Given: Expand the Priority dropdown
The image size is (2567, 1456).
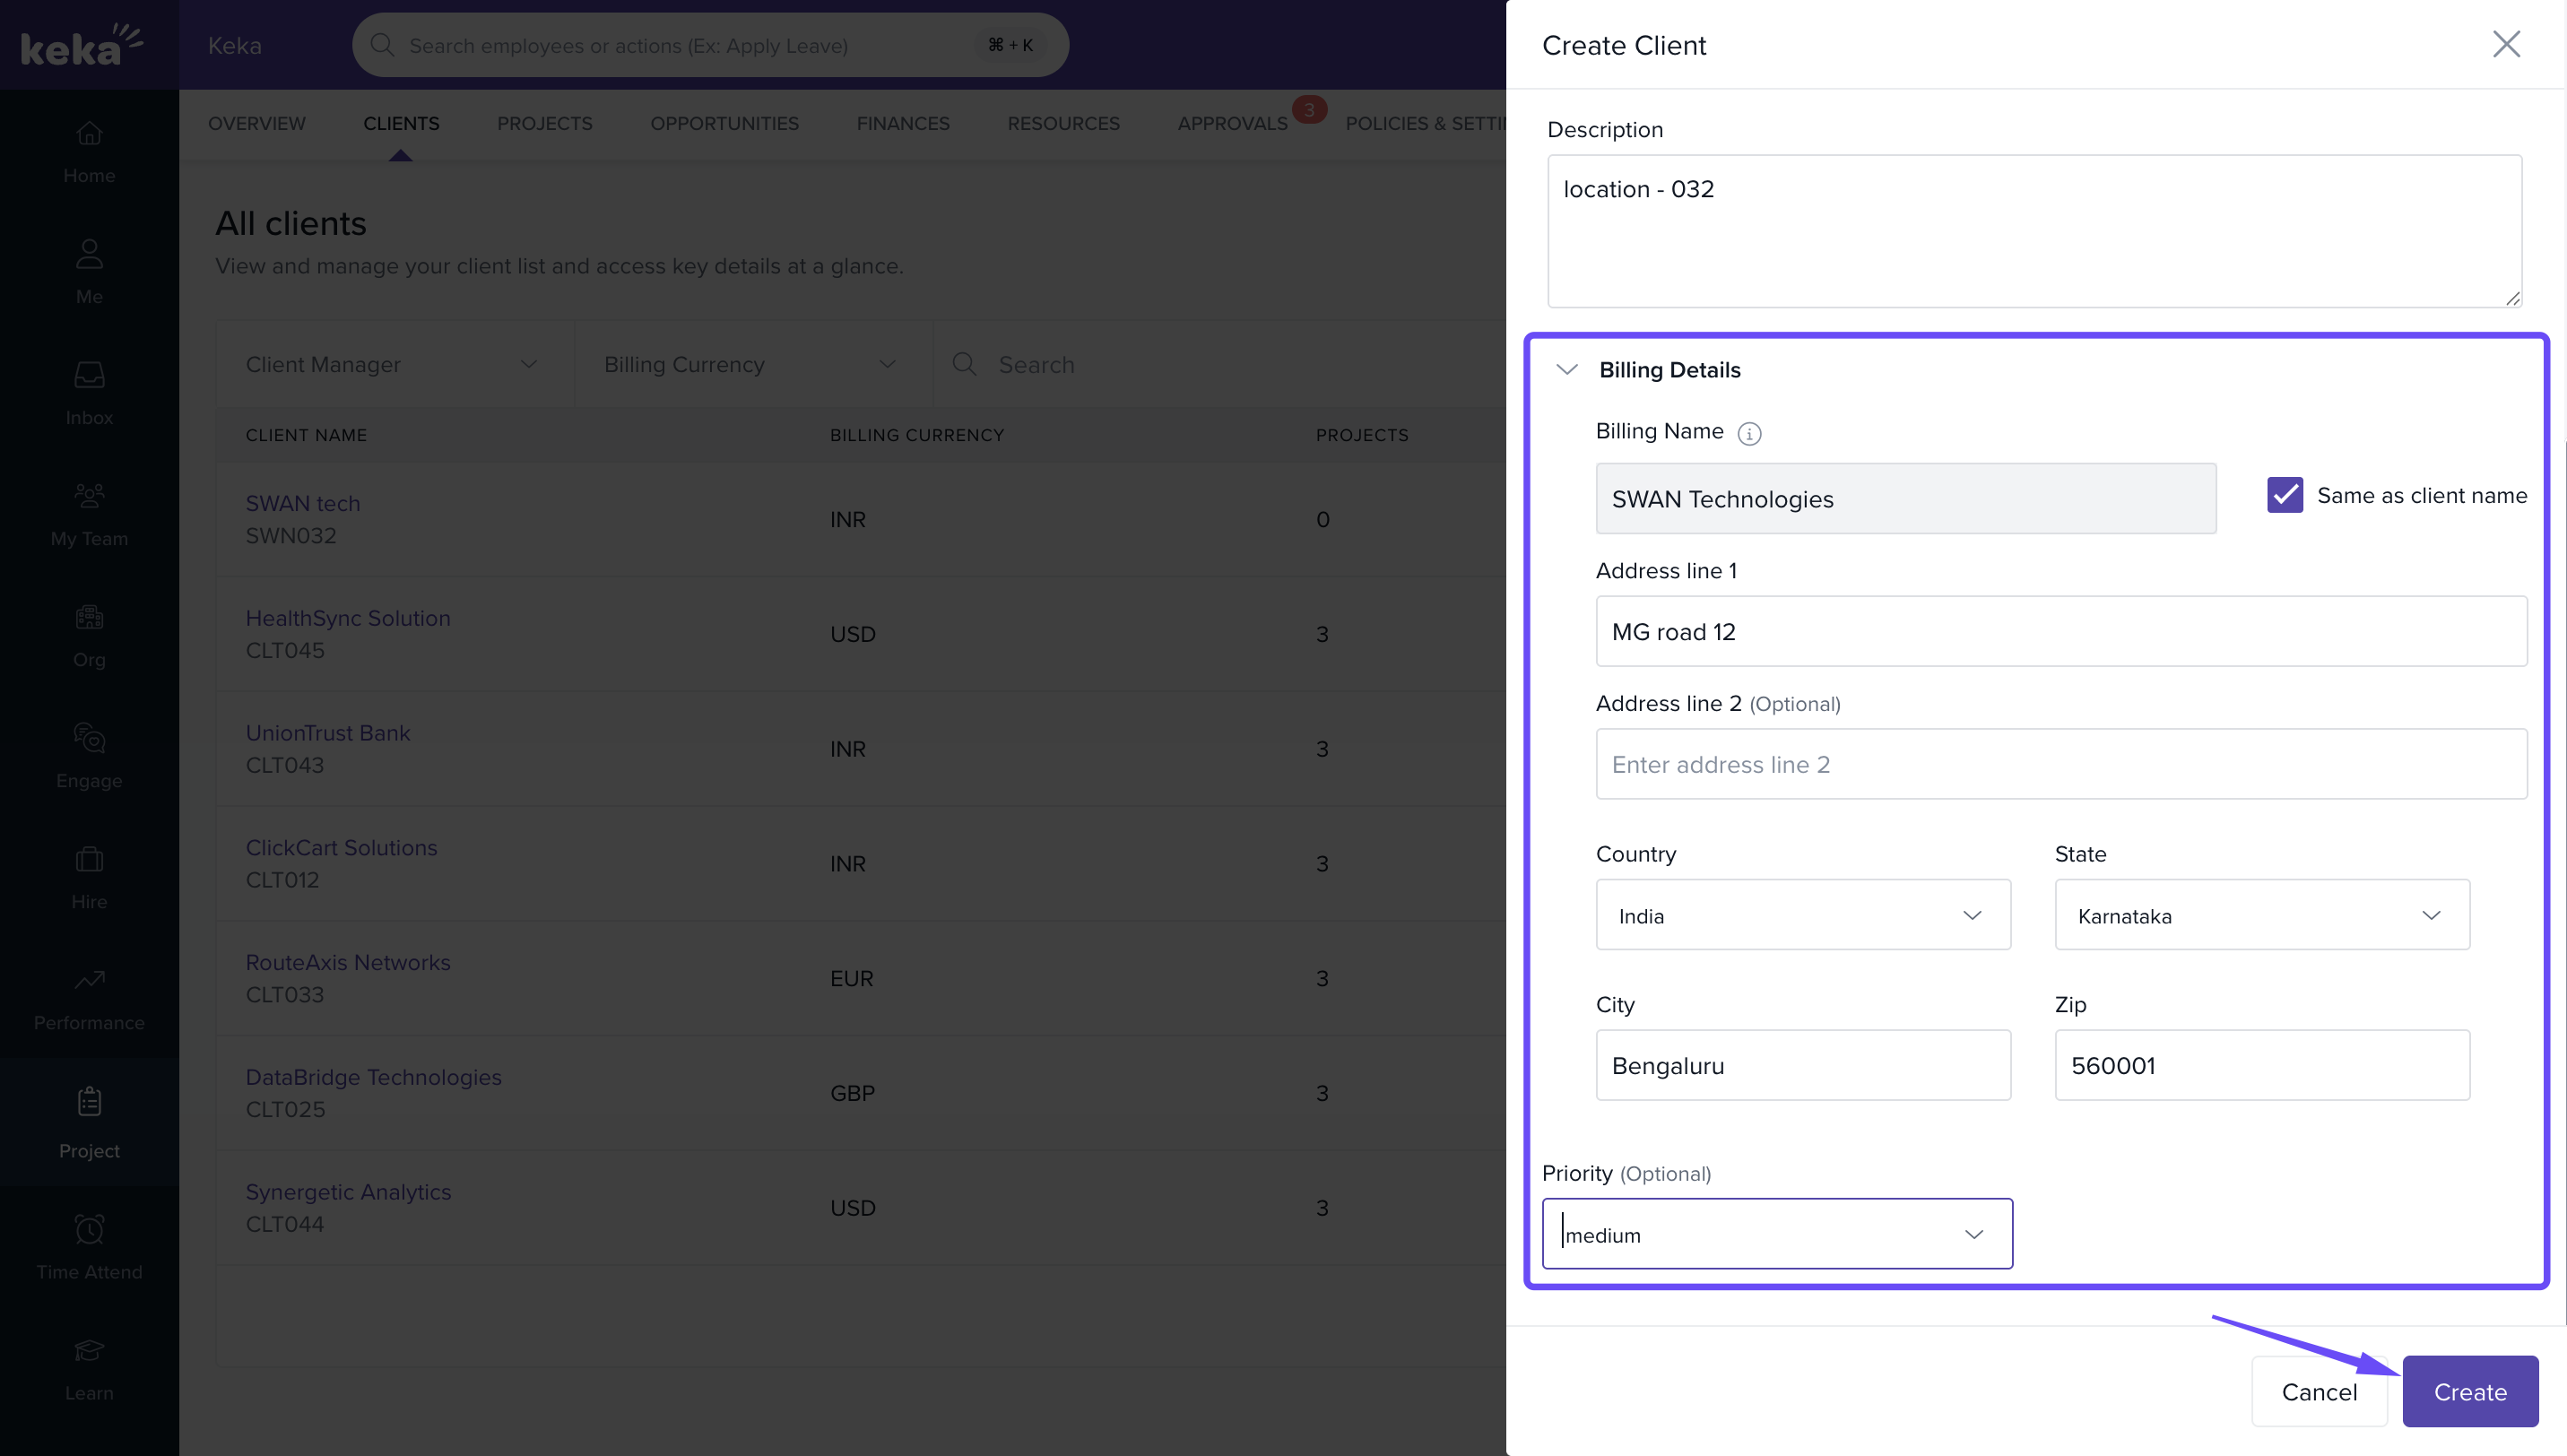Looking at the screenshot, I should tap(1776, 1234).
